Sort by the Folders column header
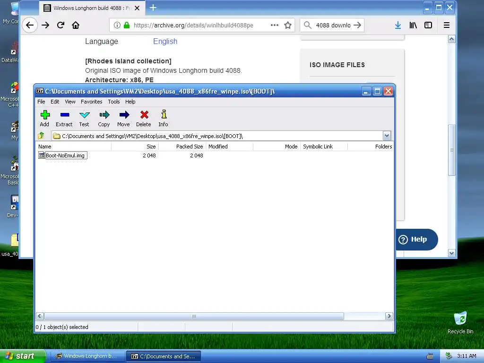This screenshot has height=363, width=484. pyautogui.click(x=371, y=147)
